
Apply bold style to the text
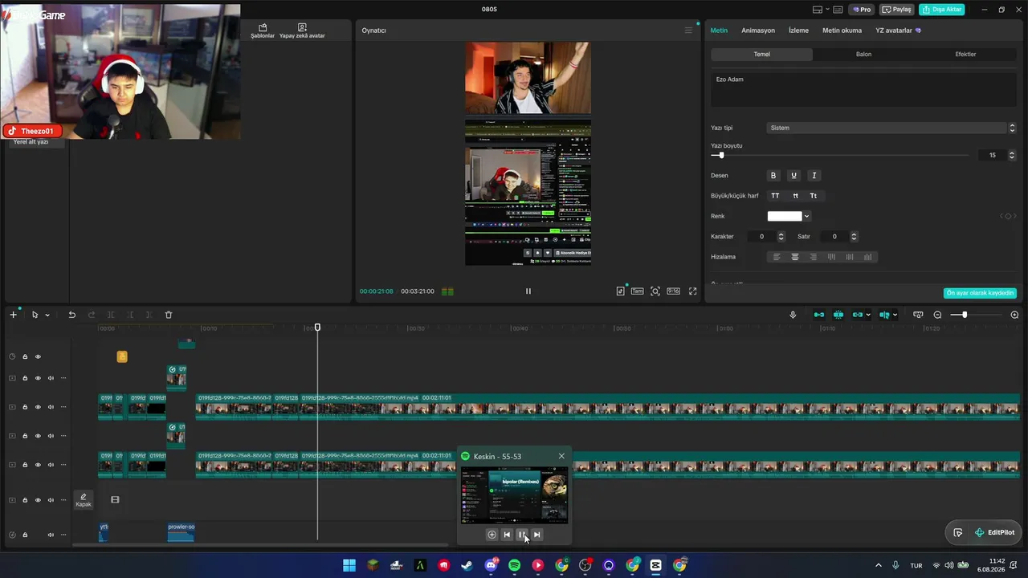773,175
